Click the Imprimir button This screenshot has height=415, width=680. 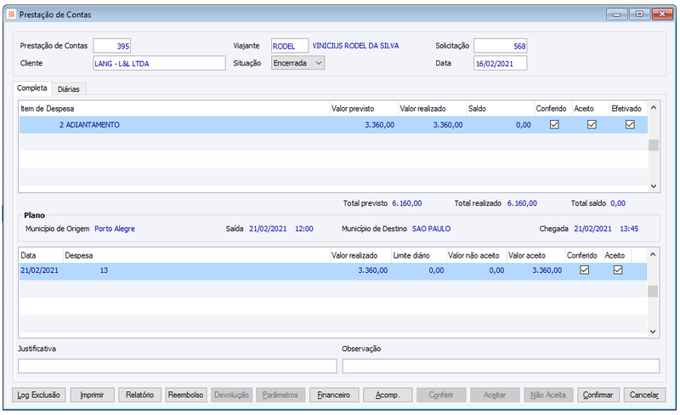92,395
